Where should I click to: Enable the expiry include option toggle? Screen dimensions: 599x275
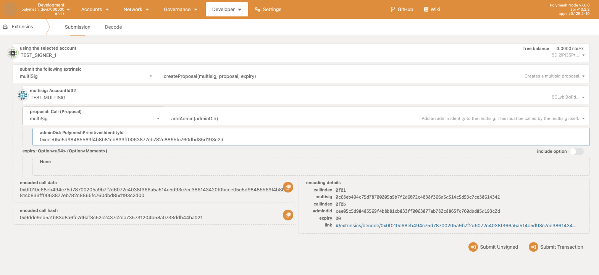coord(576,151)
